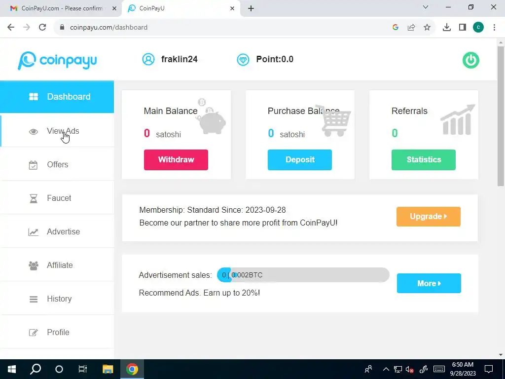505x379 pixels.
Task: Click the shopping cart icon in Purchase Balance
Action: tap(334, 120)
